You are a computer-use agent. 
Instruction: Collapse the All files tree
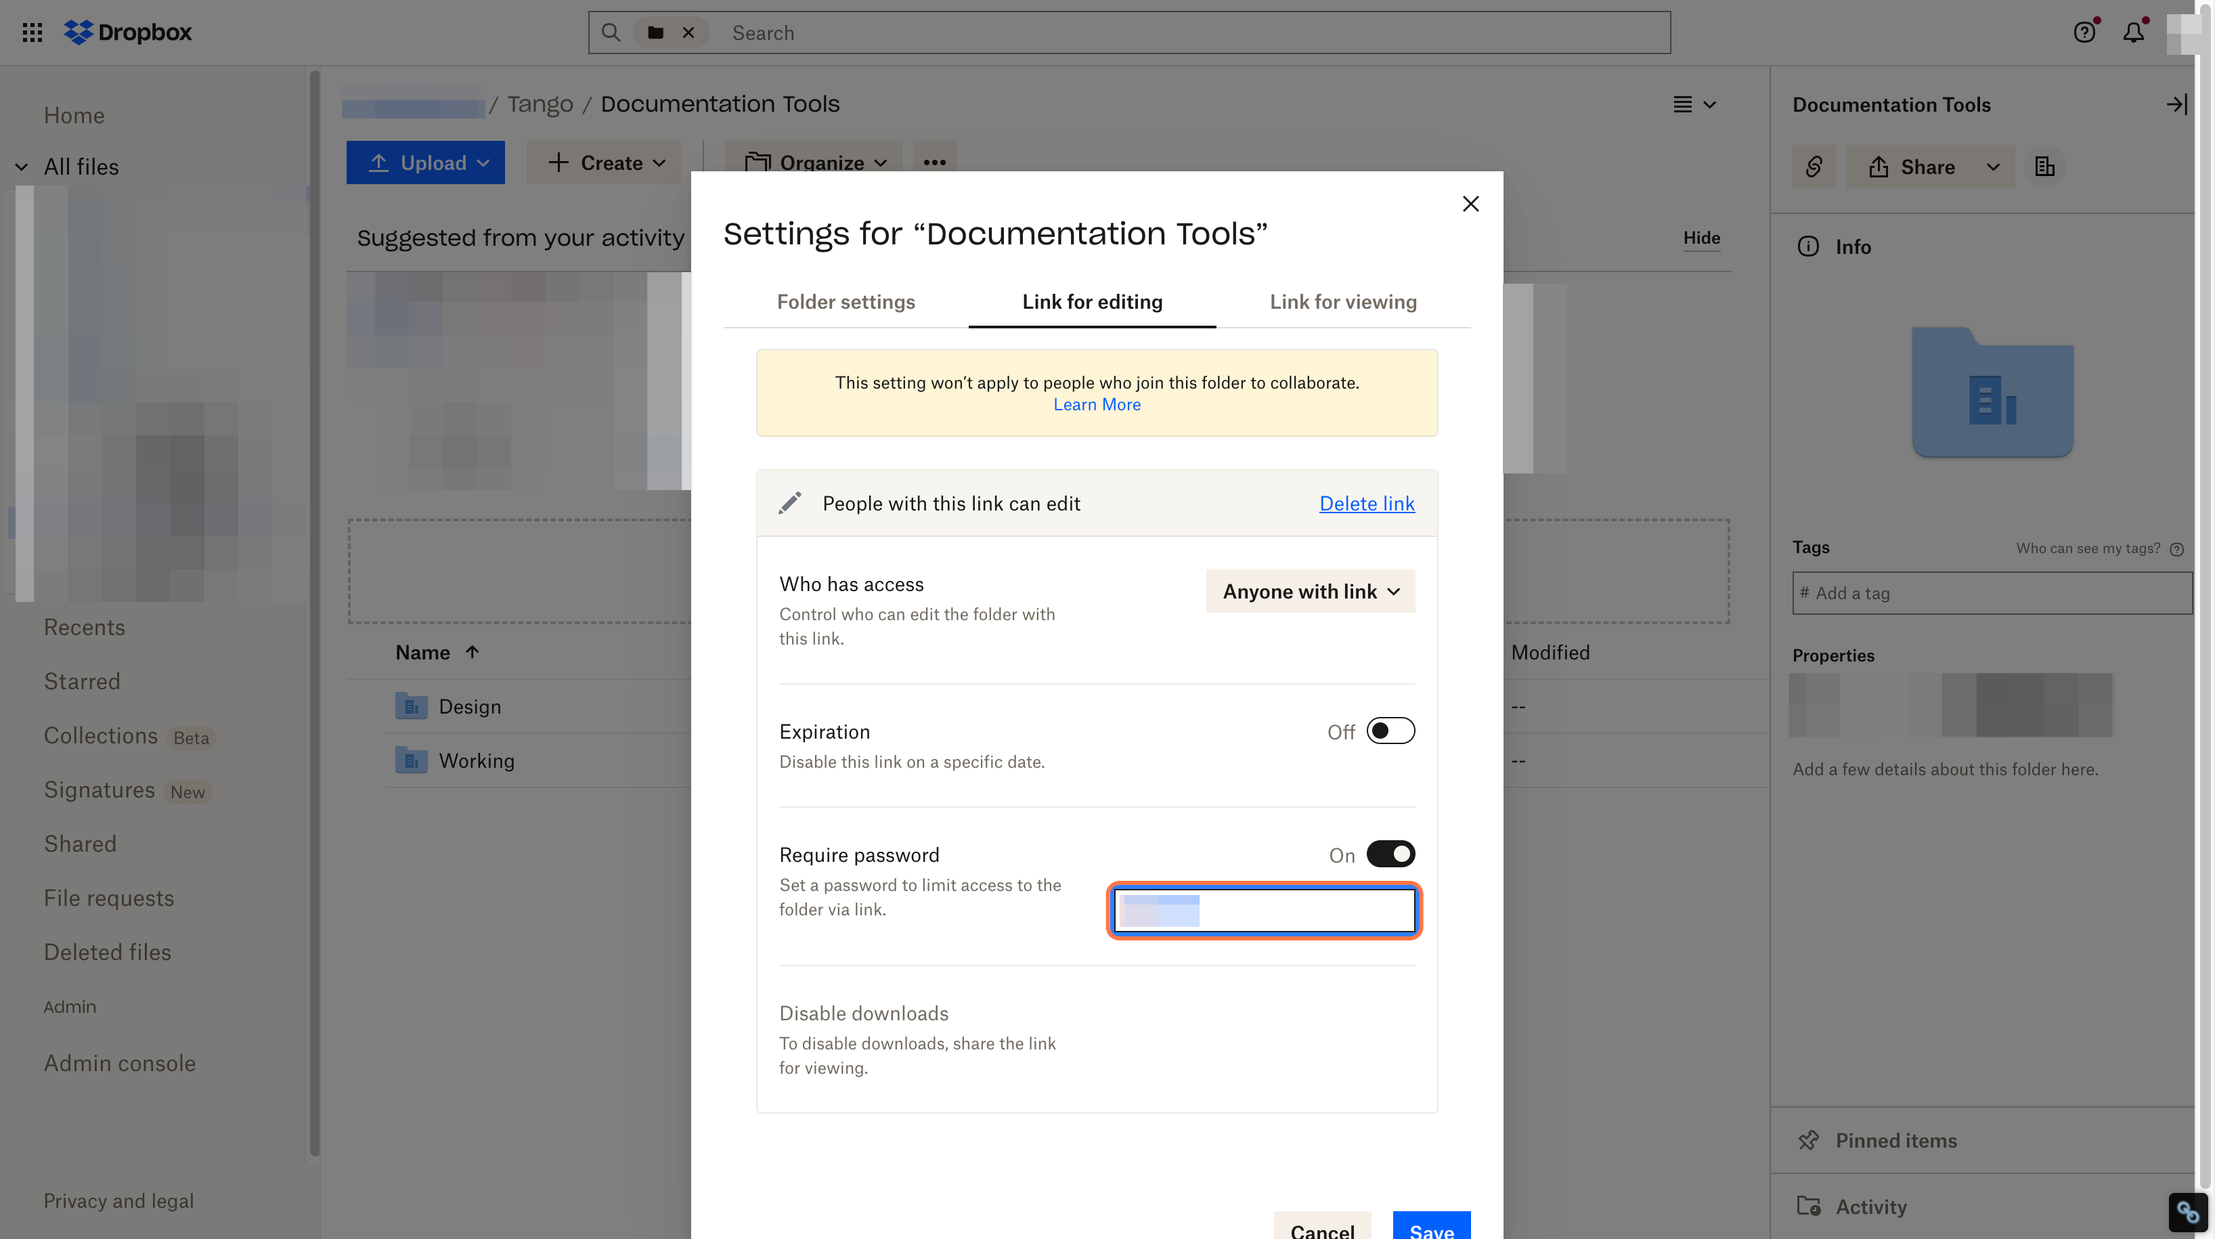22,167
